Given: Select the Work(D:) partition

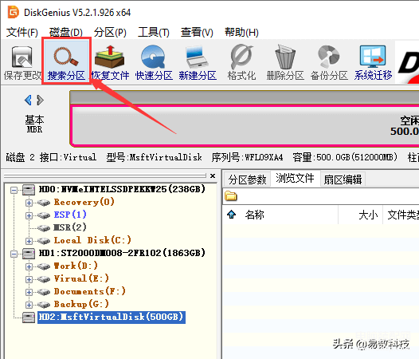Looking at the screenshot, I should (76, 266).
